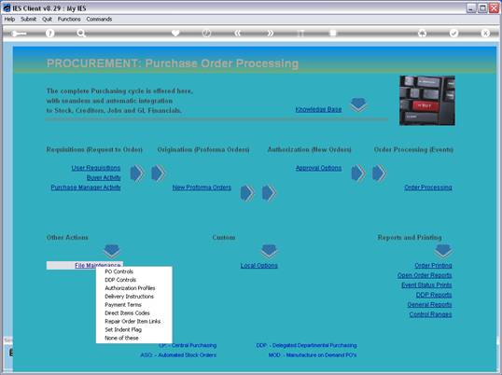Open New Proforma Orders link
The height and width of the screenshot is (375, 502).
(202, 187)
